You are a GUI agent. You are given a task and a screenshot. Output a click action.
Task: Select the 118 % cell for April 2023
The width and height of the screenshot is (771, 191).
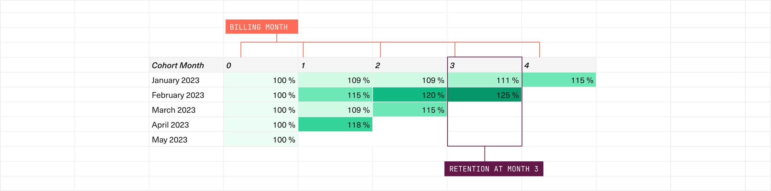pos(335,125)
